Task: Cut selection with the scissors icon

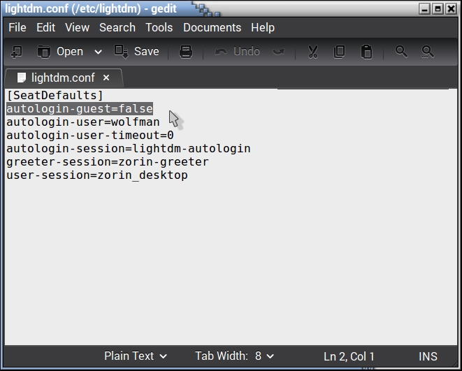Action: click(x=312, y=52)
